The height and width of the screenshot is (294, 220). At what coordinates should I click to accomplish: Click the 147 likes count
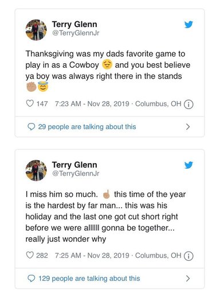(42, 104)
